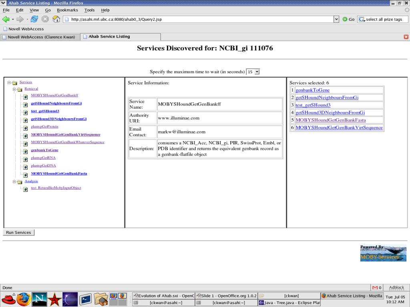Click the MOBYSHoundGetGenBankWhateverSequence tree link
Image resolution: width=410 pixels, height=307 pixels.
[68, 142]
